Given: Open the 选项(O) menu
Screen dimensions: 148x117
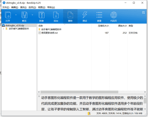Looking at the screenshot, I should point(32,7).
